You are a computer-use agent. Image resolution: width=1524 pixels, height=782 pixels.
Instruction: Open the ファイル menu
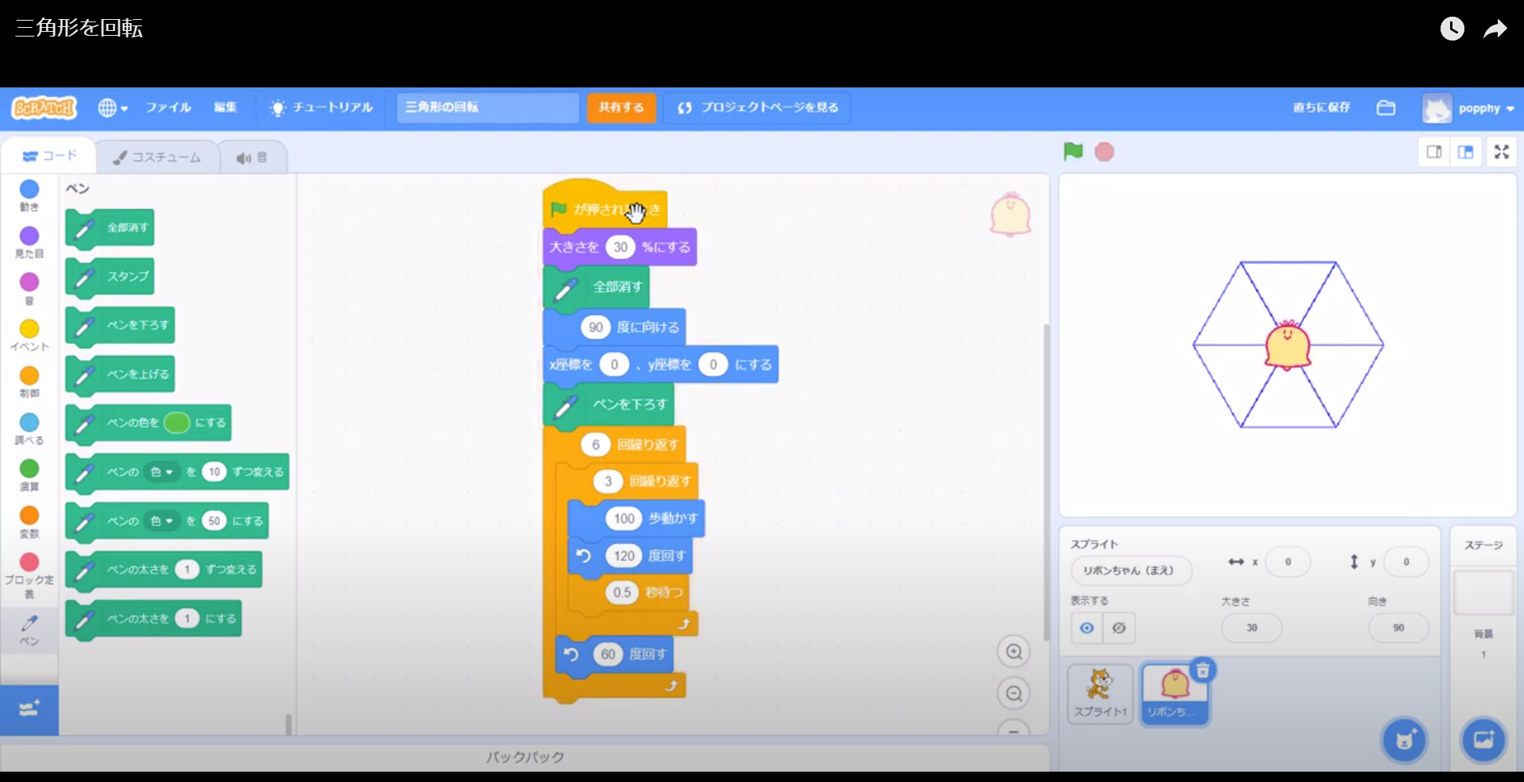(x=168, y=108)
